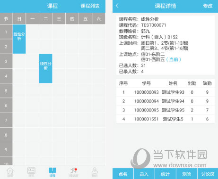Click the location 信01-东阶二
The height and width of the screenshot is (179, 218).
click(153, 54)
